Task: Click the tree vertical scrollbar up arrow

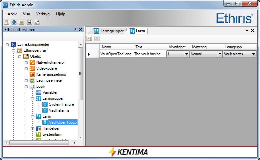Action: [81, 44]
